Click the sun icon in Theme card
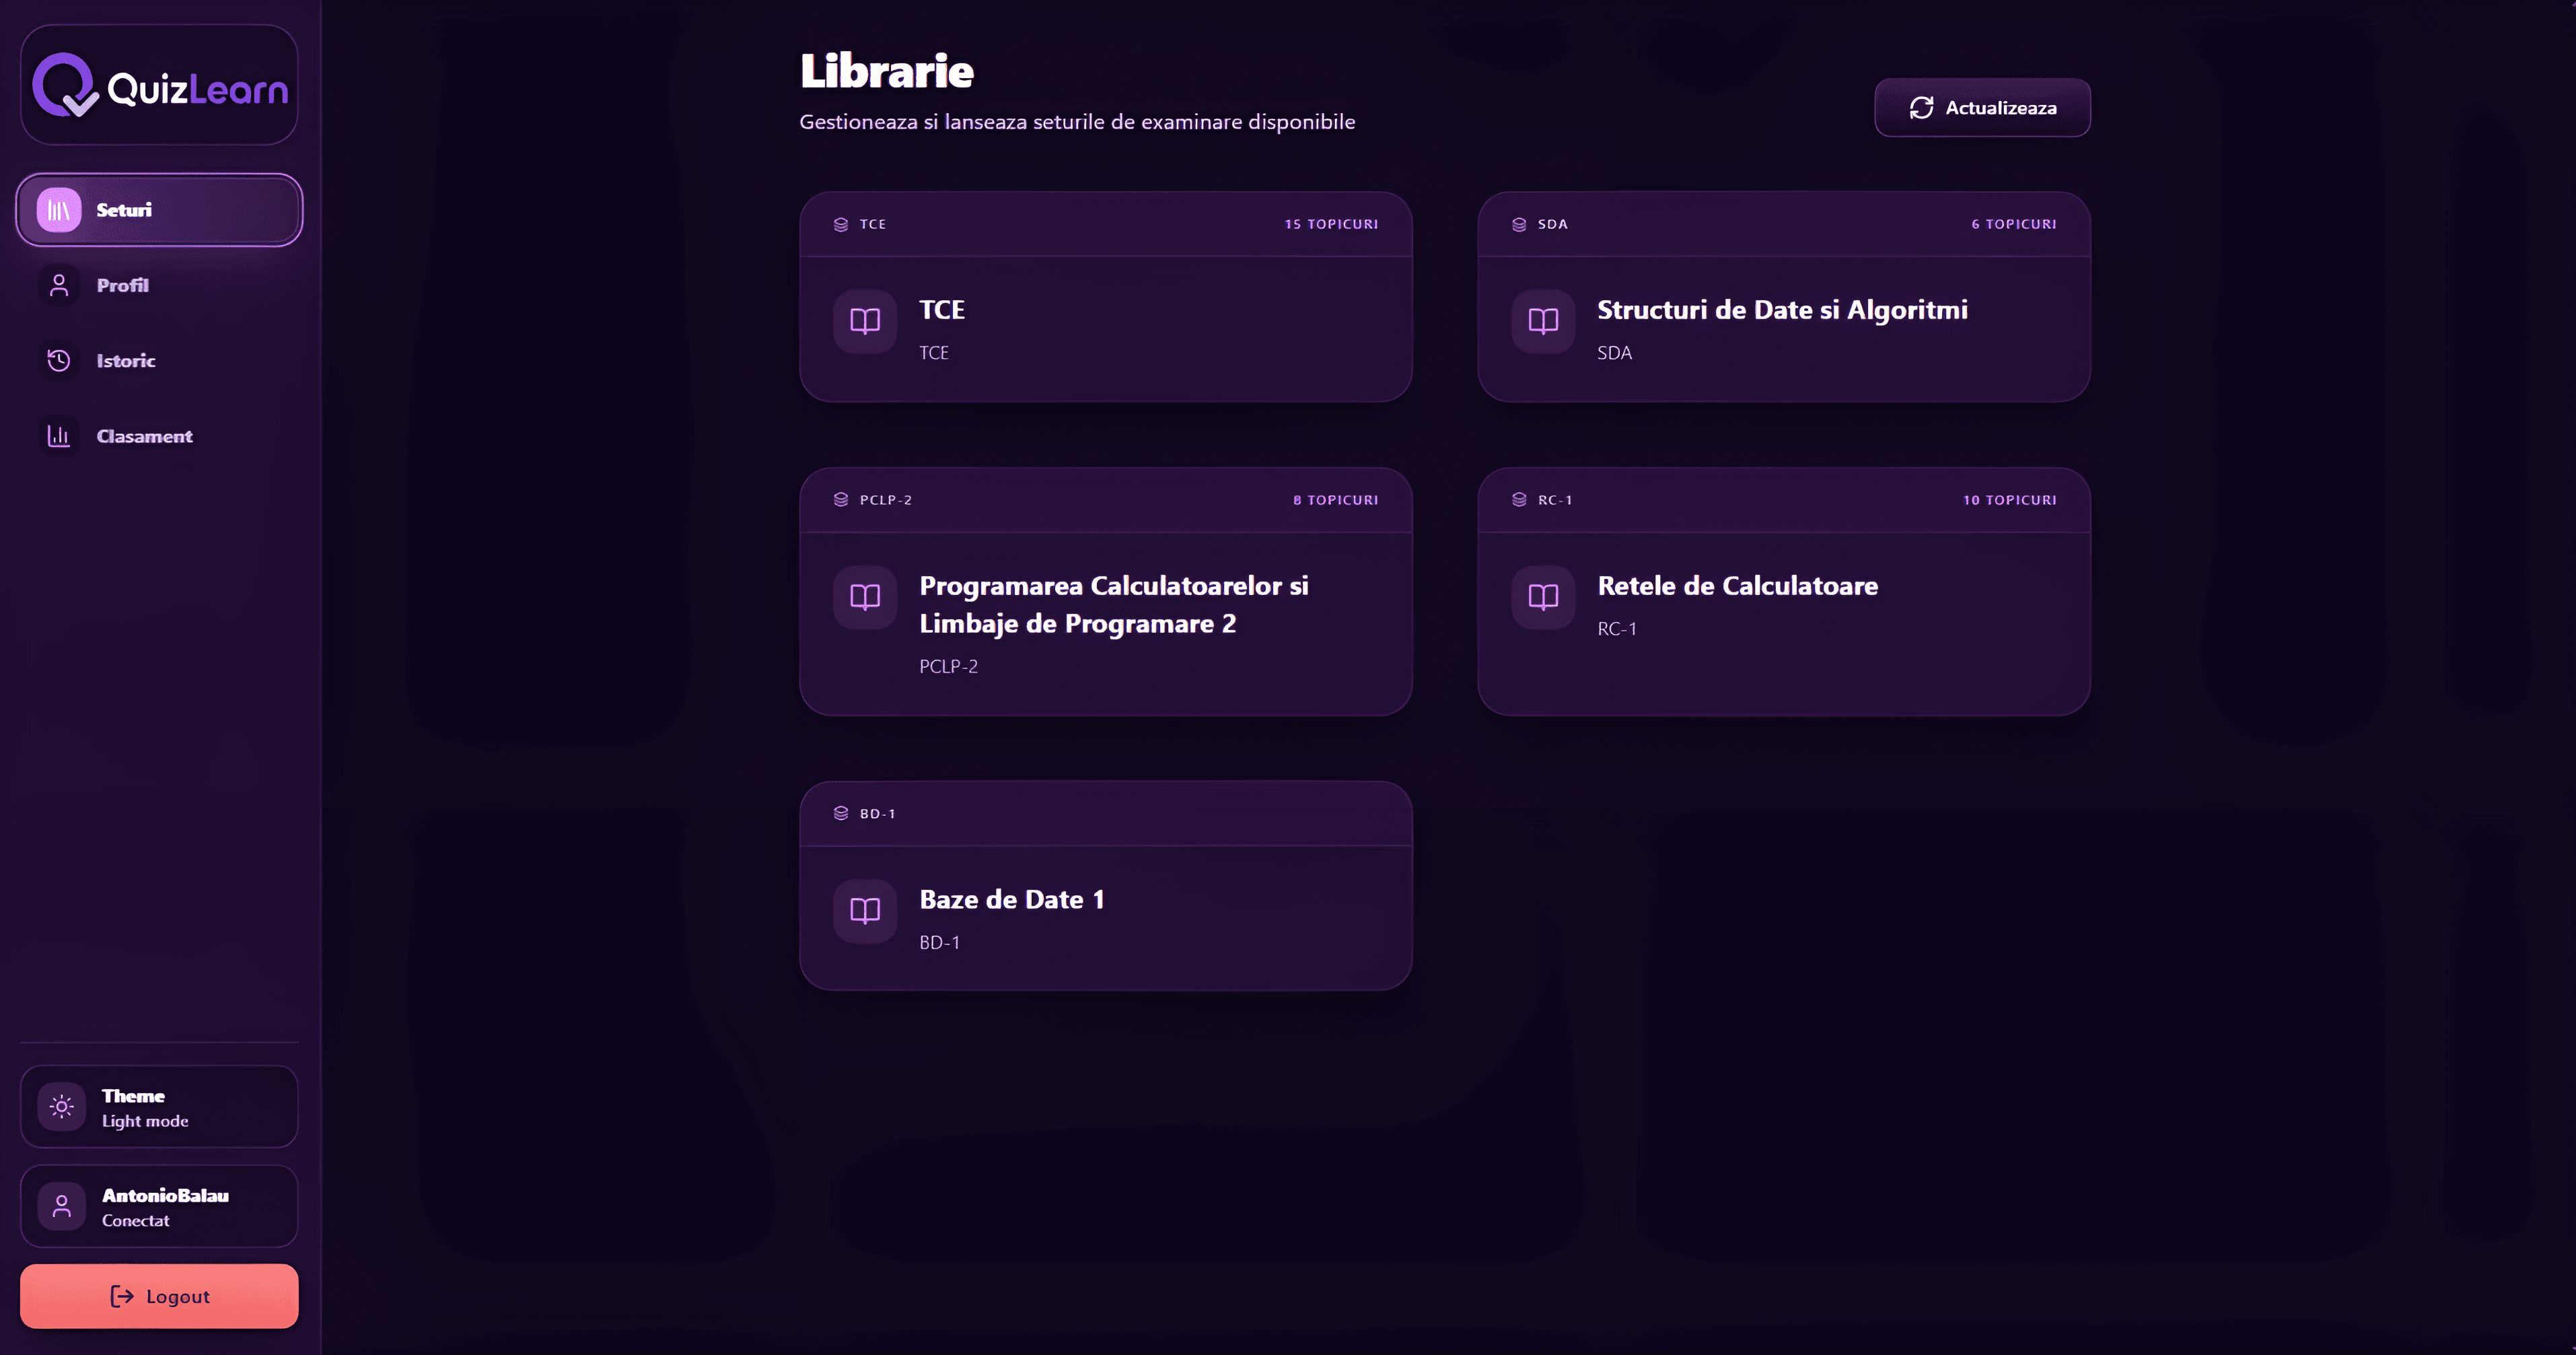The height and width of the screenshot is (1355, 2576). tap(62, 1106)
